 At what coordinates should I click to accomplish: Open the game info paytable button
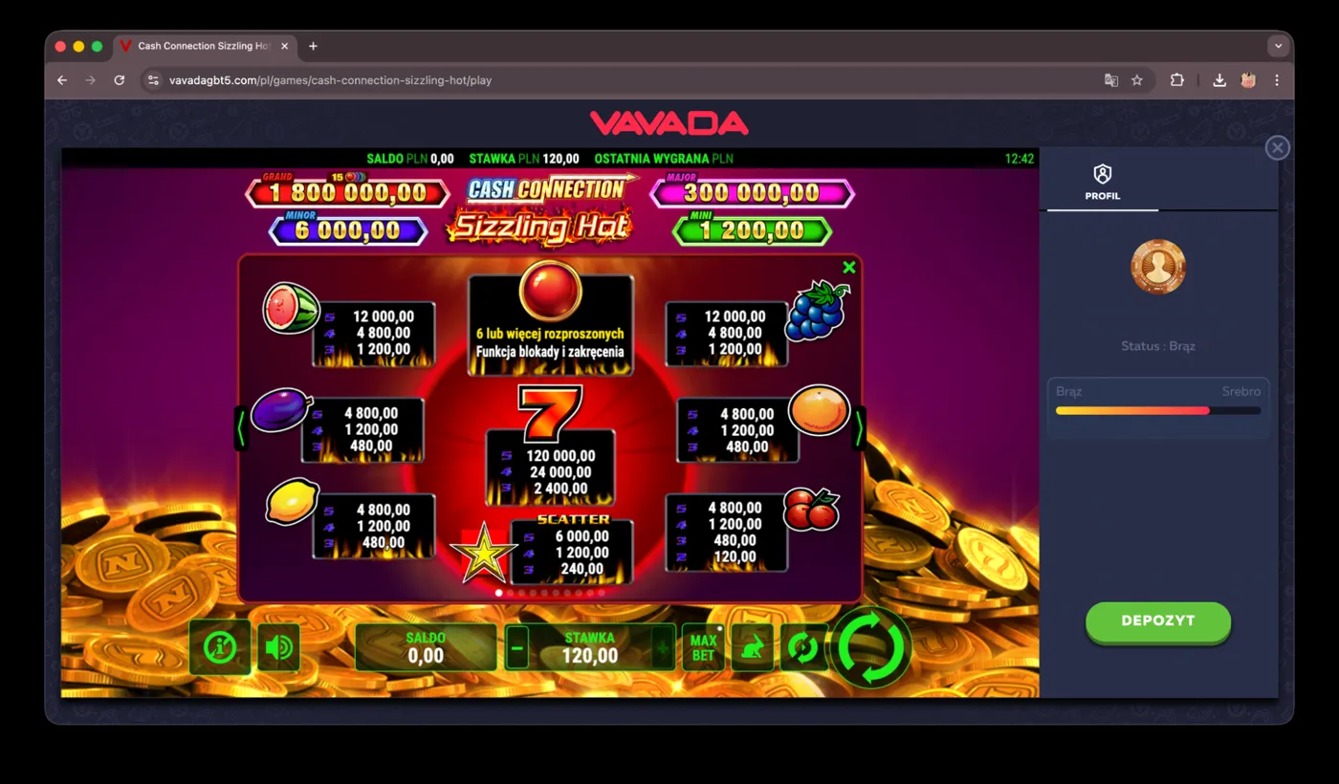point(220,647)
